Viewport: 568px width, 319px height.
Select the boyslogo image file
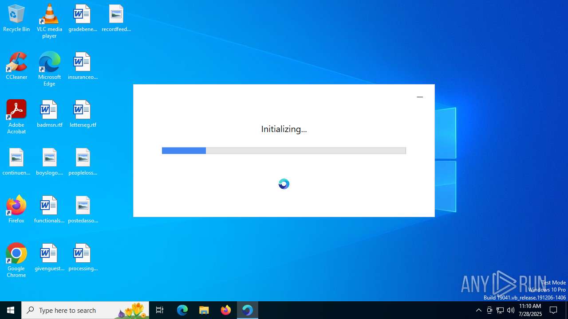point(49,162)
